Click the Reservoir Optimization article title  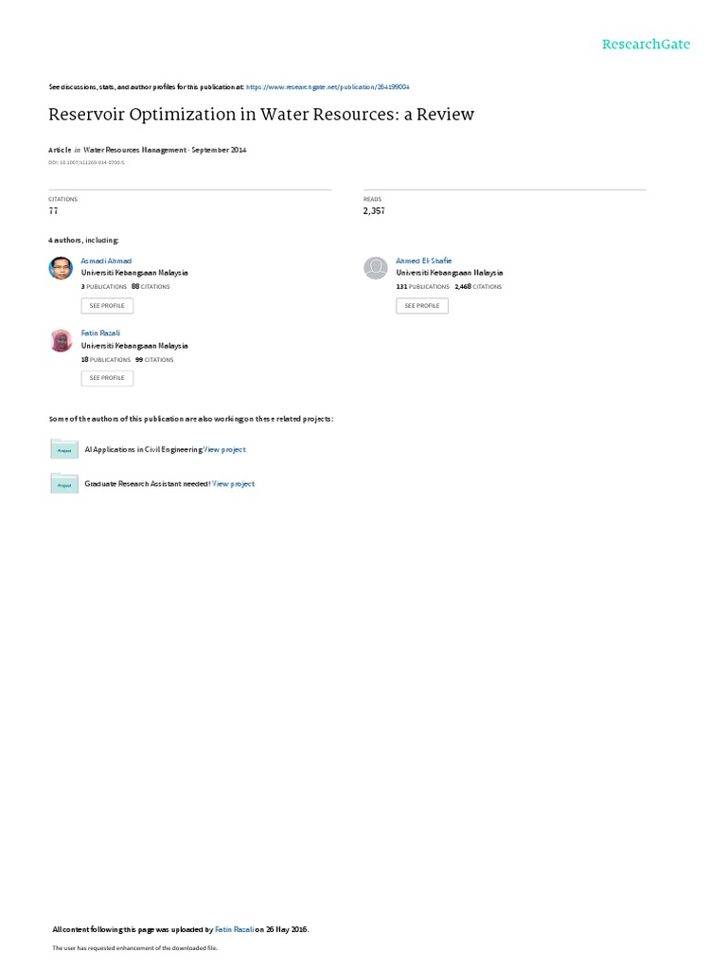(x=261, y=115)
